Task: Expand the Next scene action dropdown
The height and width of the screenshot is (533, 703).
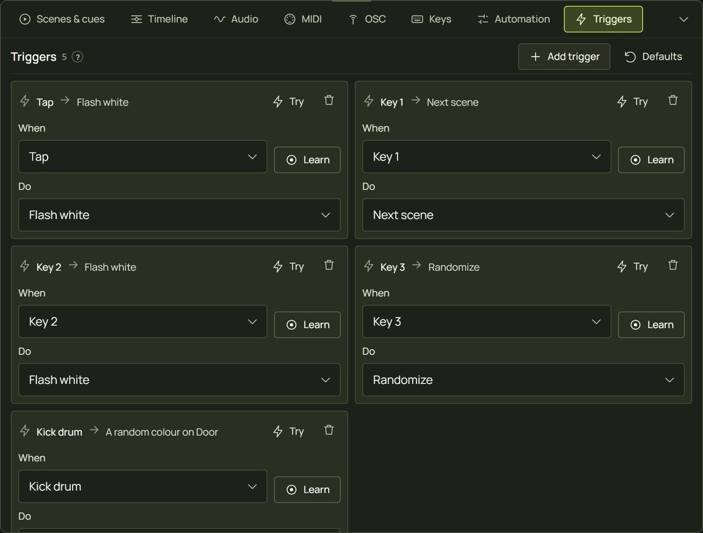Action: (x=523, y=215)
